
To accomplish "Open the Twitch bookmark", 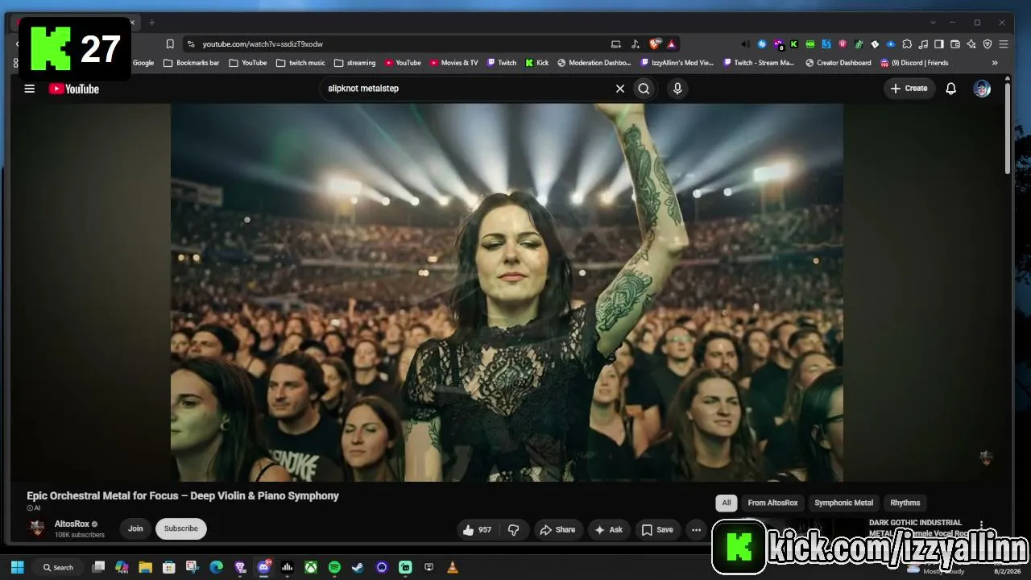I will [502, 63].
